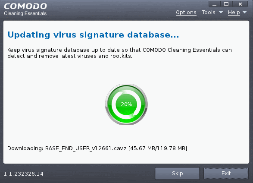Click the Exit button

226,174
